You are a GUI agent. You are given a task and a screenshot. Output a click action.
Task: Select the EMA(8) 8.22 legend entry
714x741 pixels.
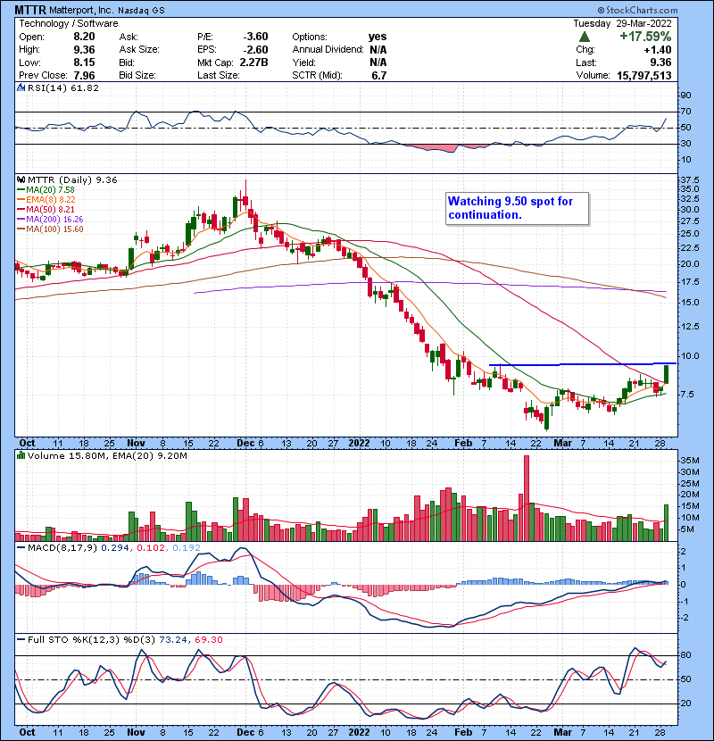tap(46, 200)
